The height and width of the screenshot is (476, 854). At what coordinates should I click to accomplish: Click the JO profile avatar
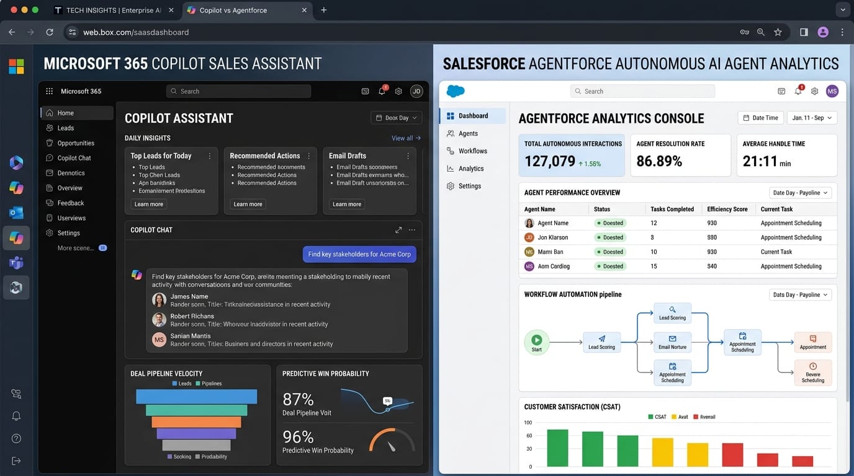[x=416, y=91]
